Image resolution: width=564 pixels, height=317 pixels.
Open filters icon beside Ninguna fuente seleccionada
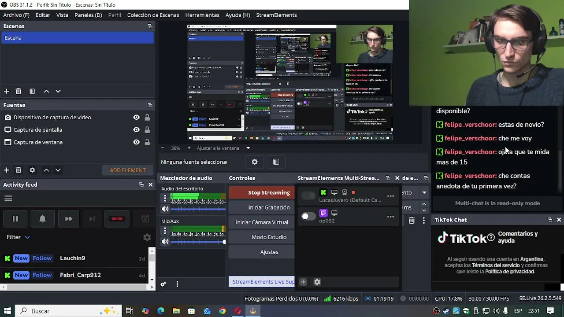(276, 162)
